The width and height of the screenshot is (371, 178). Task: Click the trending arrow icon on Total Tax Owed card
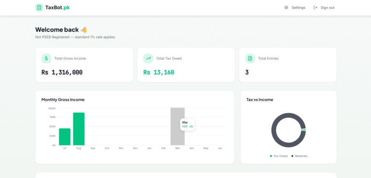[x=148, y=58]
